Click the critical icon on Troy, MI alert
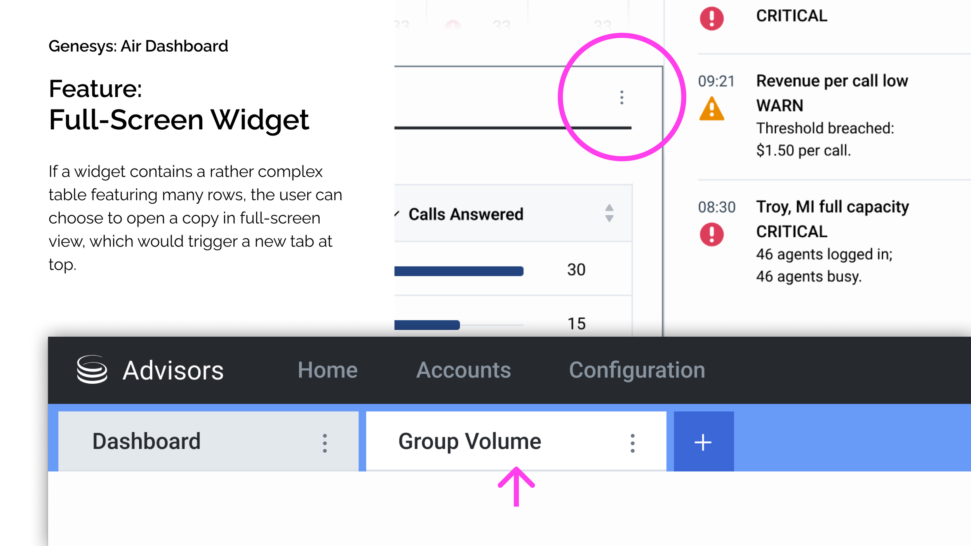Image resolution: width=971 pixels, height=546 pixels. click(x=712, y=234)
